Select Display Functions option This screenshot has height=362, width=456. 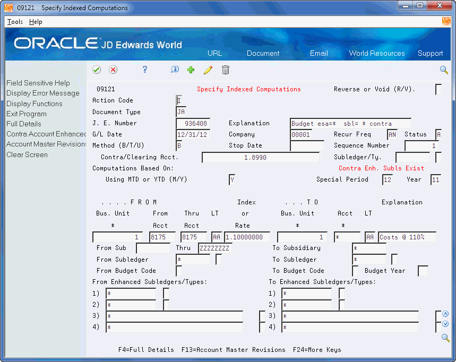click(35, 104)
